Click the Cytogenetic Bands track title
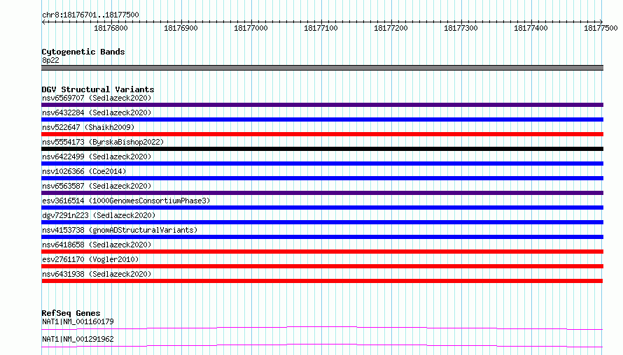The image size is (623, 355). coord(83,52)
